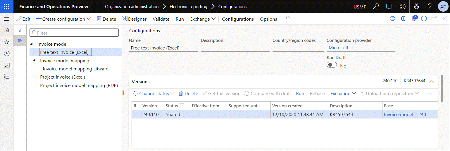Expand the hamburger navigation pane
450x151 pixels.
(6, 19)
